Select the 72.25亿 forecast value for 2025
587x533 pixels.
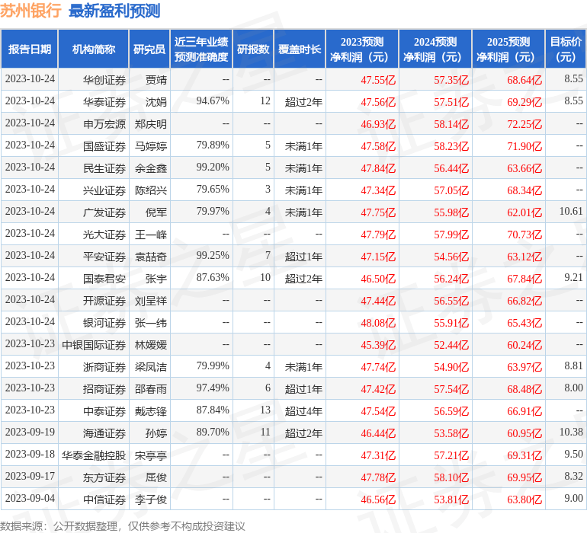click(524, 123)
